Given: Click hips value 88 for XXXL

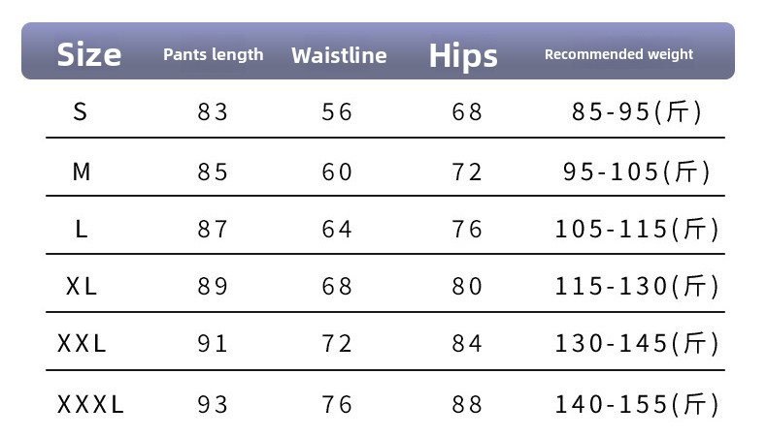Looking at the screenshot, I should coord(467,404).
